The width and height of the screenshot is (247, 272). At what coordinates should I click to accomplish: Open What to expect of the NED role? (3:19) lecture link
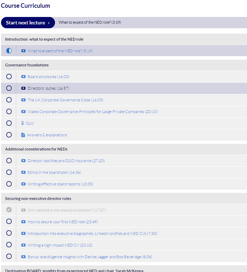(60, 51)
